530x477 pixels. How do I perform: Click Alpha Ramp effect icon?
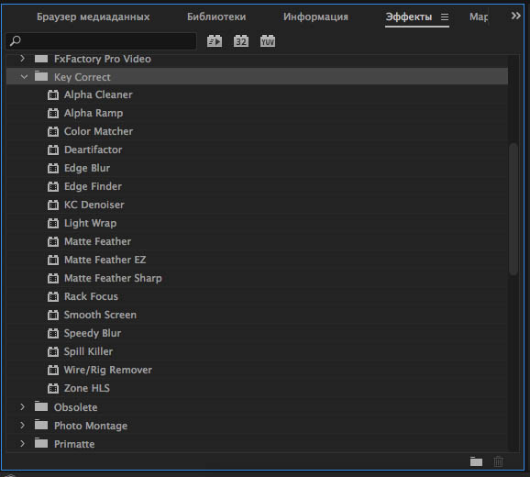(53, 113)
